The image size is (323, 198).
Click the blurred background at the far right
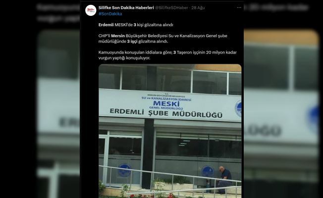tap(283, 99)
